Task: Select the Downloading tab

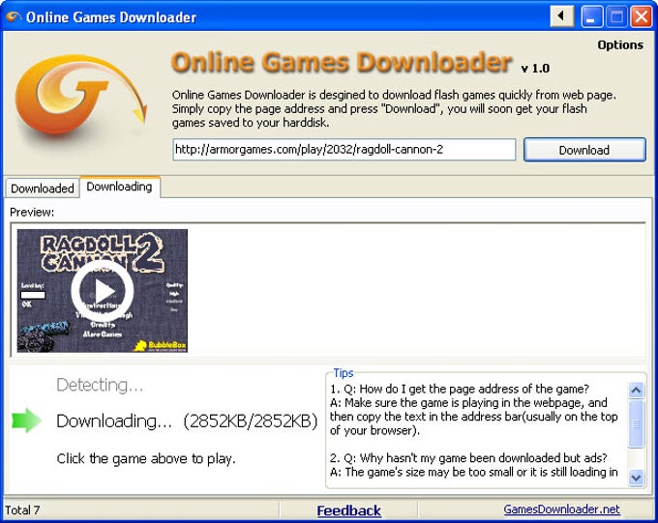Action: 120,187
